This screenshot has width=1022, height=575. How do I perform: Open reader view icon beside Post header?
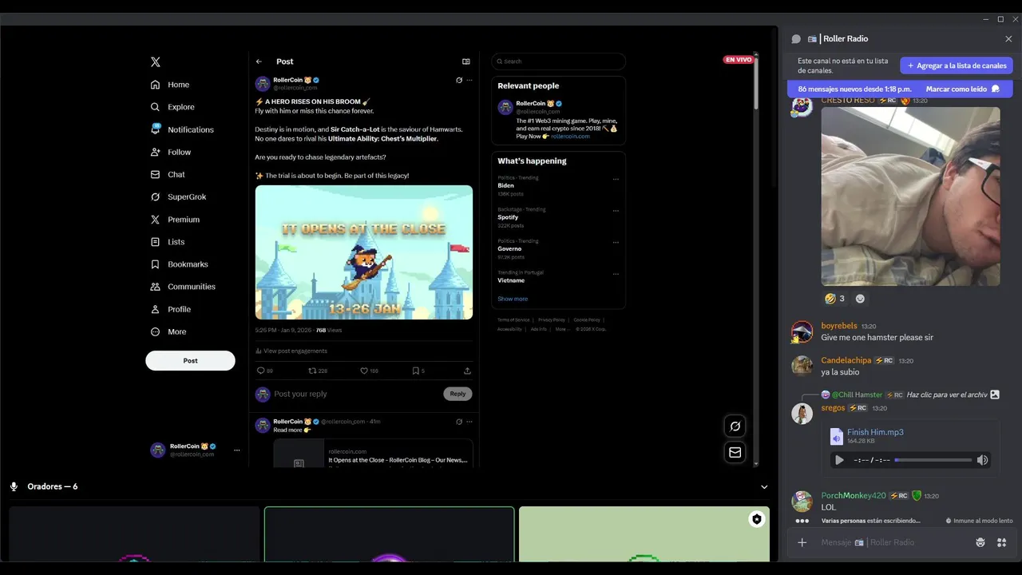tap(466, 61)
